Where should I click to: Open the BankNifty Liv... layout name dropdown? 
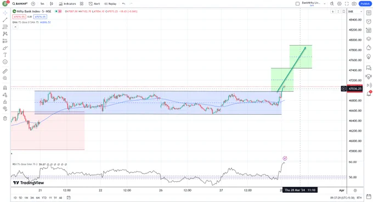[313, 4]
